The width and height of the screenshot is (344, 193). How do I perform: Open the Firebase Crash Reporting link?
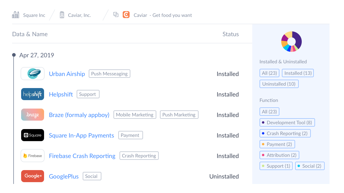click(82, 156)
